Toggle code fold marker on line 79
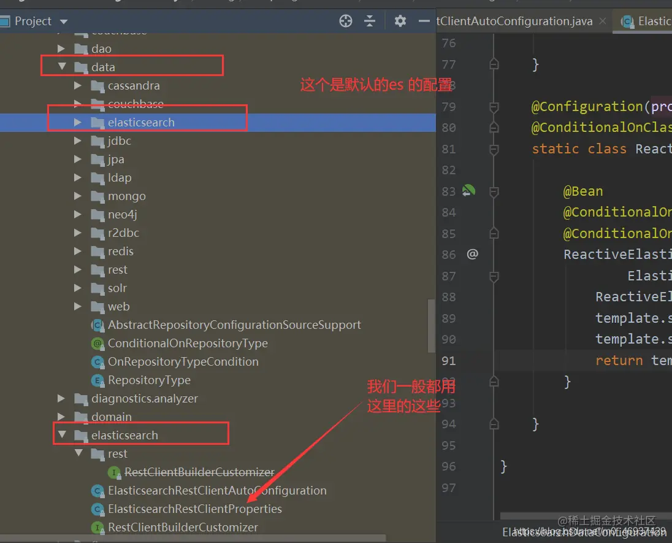 pyautogui.click(x=494, y=107)
